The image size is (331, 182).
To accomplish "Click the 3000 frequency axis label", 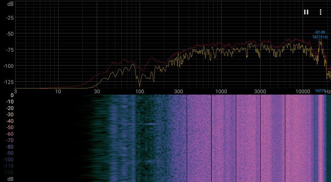I will point(260,91).
